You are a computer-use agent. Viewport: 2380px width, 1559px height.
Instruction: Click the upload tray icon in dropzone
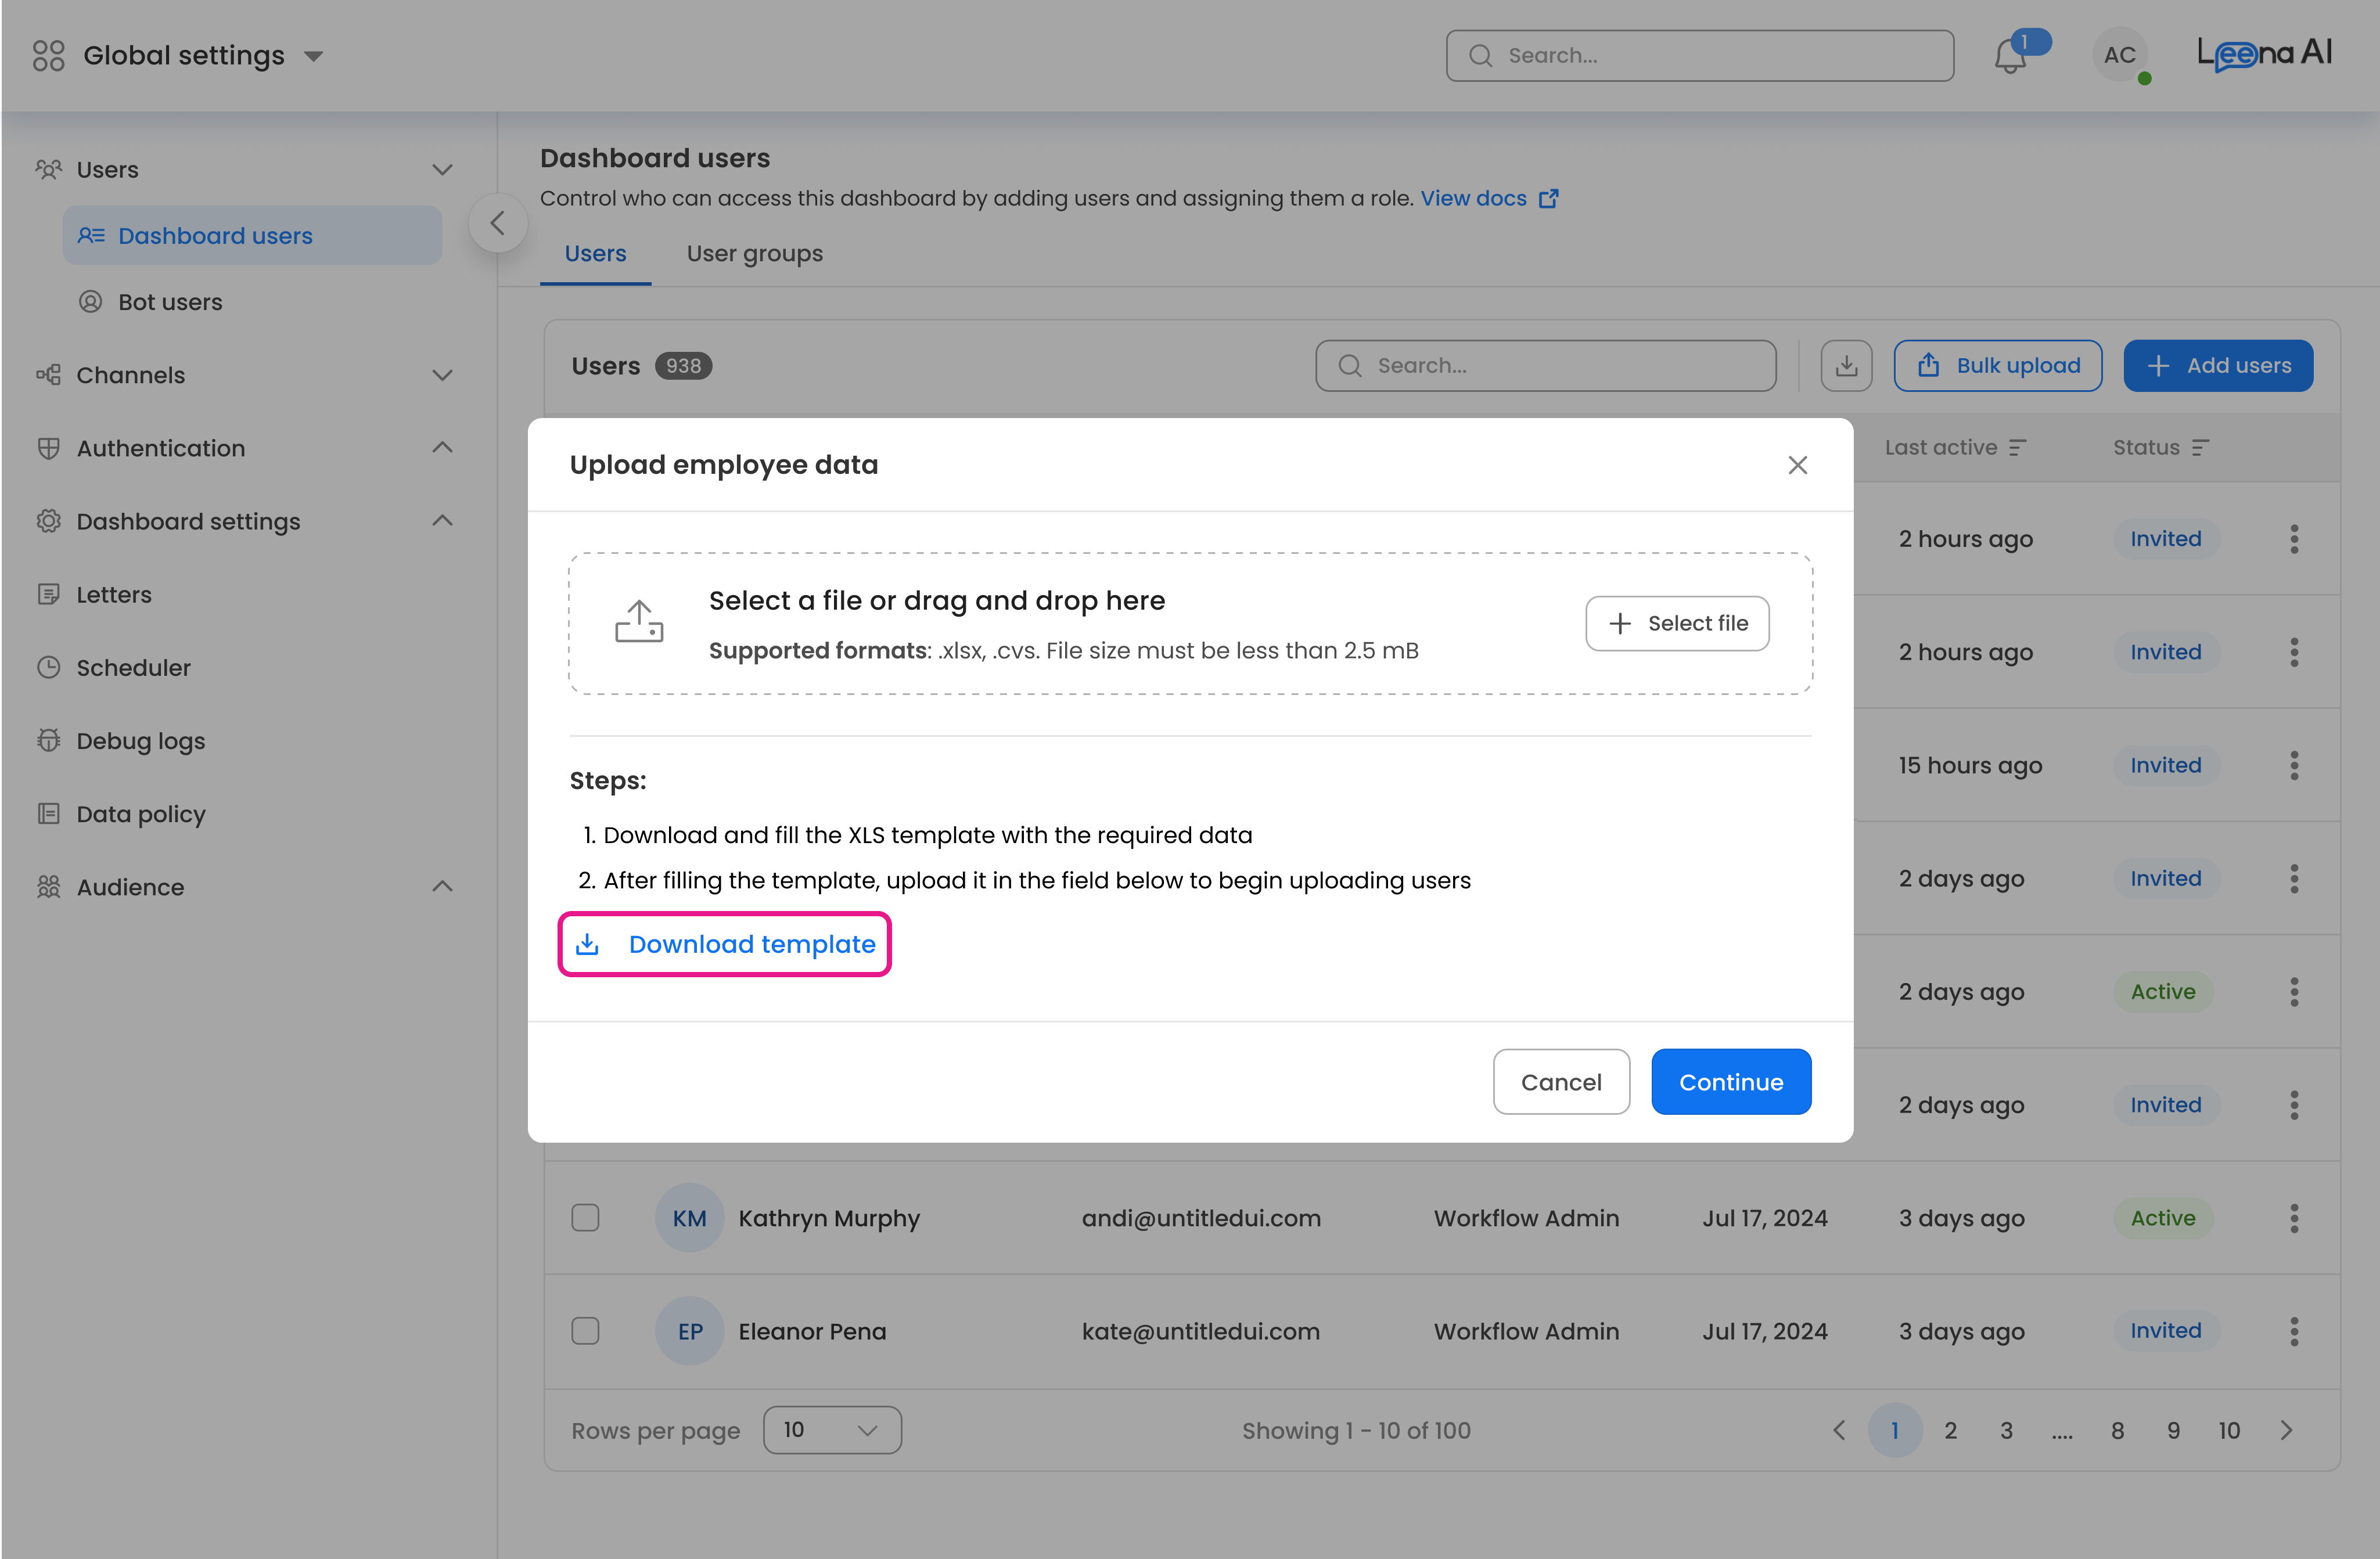point(639,621)
